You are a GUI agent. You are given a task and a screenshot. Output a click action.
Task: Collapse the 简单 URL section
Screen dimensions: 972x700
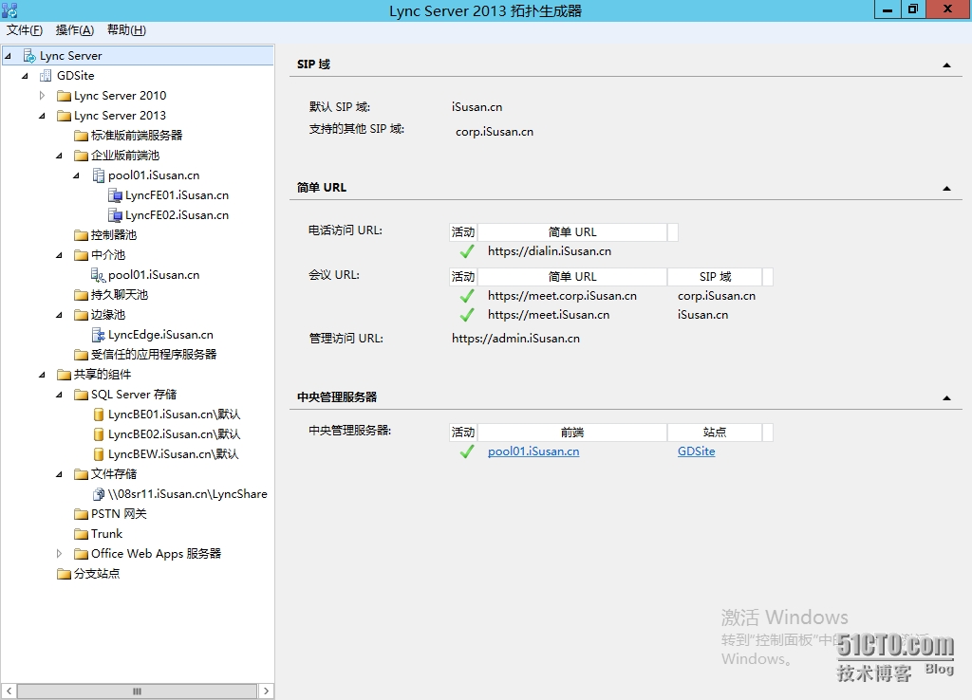point(946,189)
